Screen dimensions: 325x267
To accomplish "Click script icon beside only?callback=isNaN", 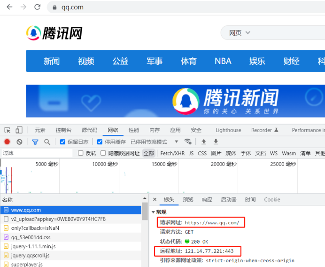I will pos(6,228).
